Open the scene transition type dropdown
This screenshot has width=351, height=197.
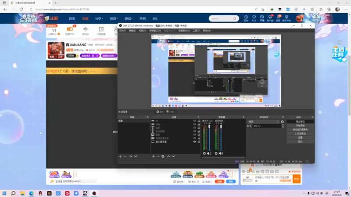[264, 122]
